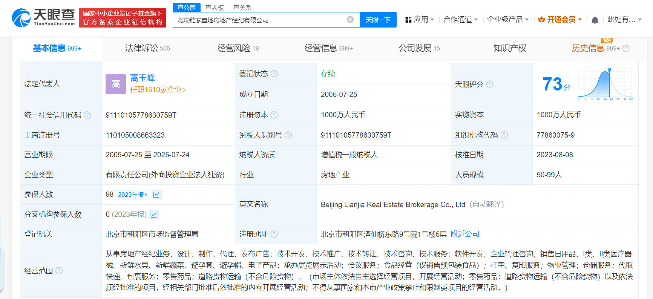
Task: Expand the 应用 dropdown
Action: (432, 20)
